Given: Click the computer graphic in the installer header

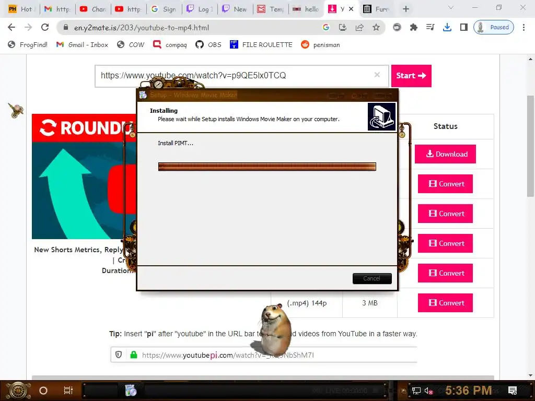Looking at the screenshot, I should [382, 116].
